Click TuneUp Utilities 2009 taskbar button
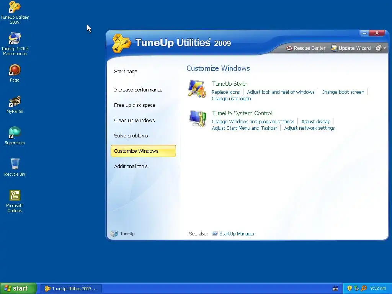 point(71,289)
